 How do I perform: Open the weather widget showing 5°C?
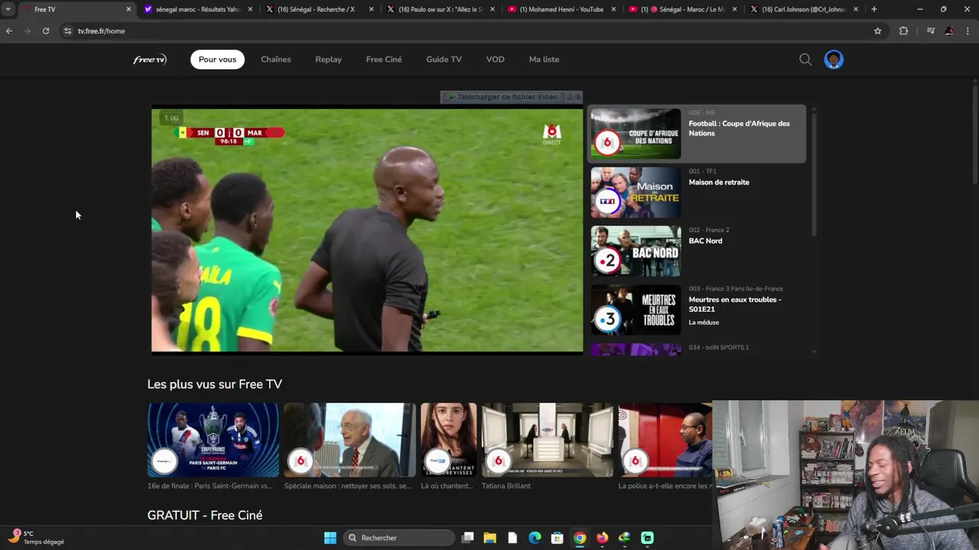click(37, 538)
